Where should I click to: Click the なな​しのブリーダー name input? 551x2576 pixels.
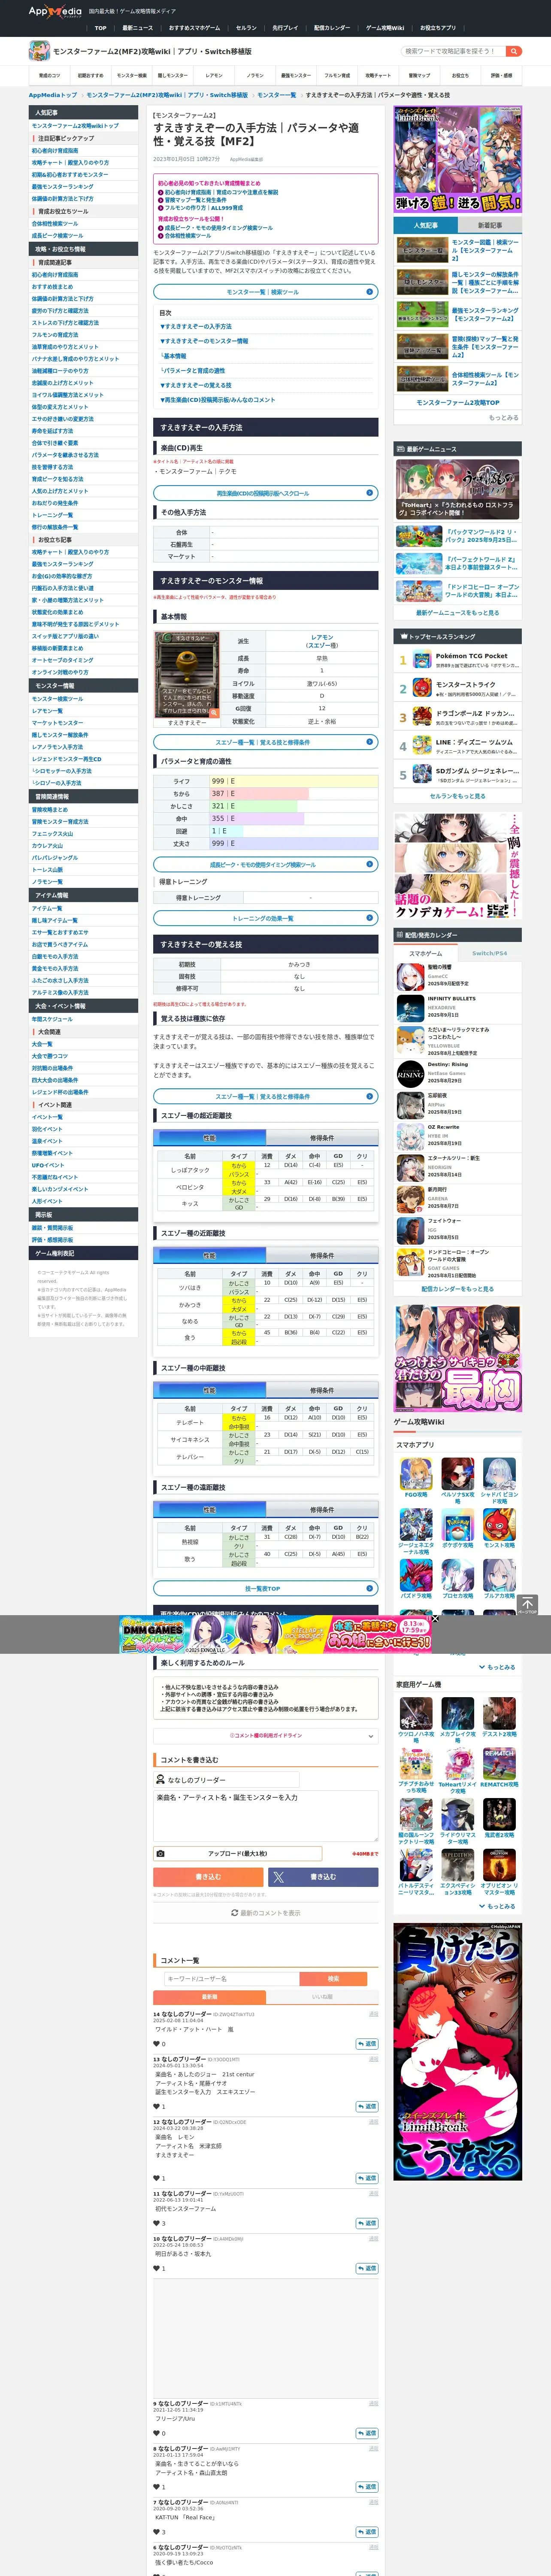point(226,1780)
